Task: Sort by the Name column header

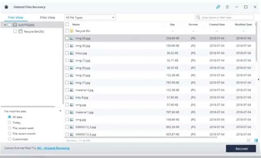Action: pos(76,25)
